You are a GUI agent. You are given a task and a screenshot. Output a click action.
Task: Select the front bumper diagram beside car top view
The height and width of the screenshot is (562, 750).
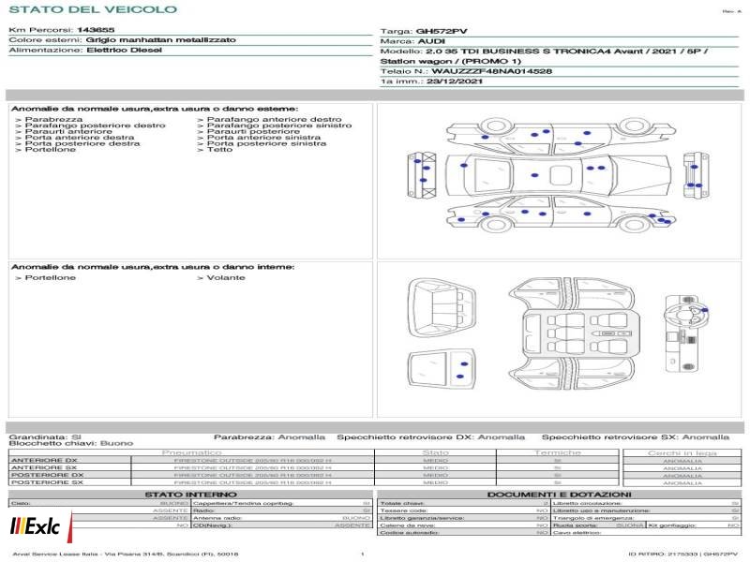point(421,174)
